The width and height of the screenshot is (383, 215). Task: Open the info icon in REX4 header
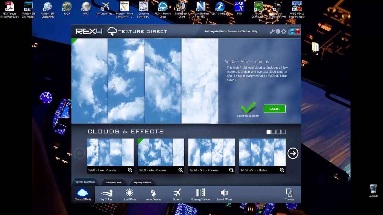coord(278,31)
